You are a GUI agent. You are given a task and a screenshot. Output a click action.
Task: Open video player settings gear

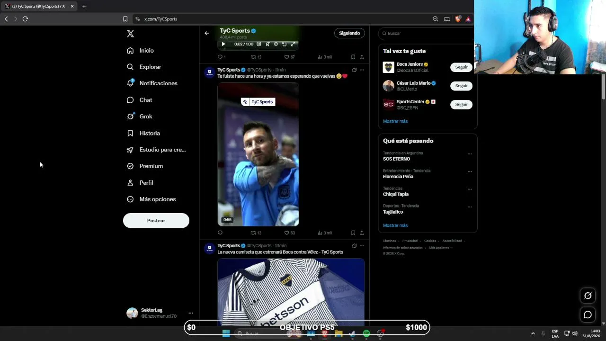pos(276,44)
